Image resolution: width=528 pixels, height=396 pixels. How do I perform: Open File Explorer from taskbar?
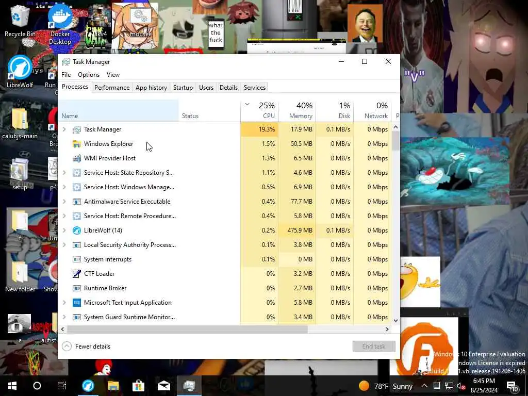tap(113, 386)
